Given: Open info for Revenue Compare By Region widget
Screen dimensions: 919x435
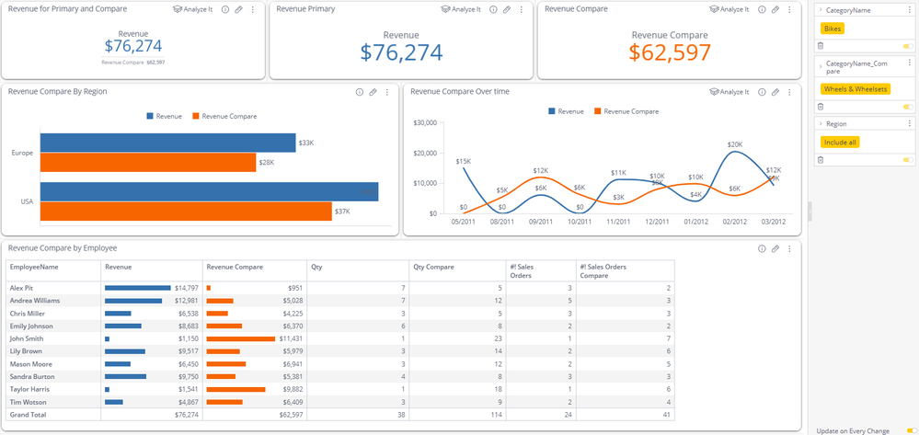Looking at the screenshot, I should point(360,92).
